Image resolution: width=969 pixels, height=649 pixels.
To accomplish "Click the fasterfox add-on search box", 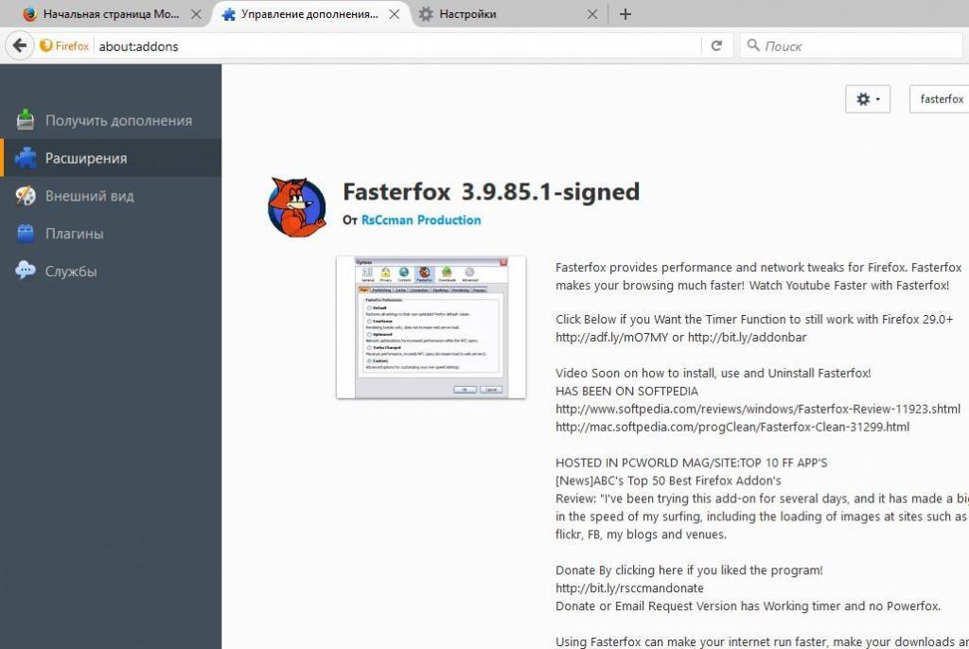I will click(940, 99).
